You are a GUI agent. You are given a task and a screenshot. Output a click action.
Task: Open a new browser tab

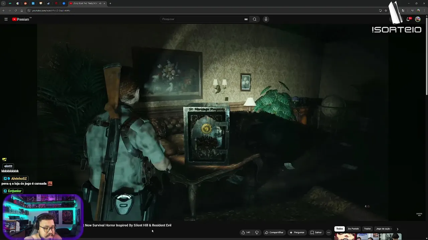[110, 3]
